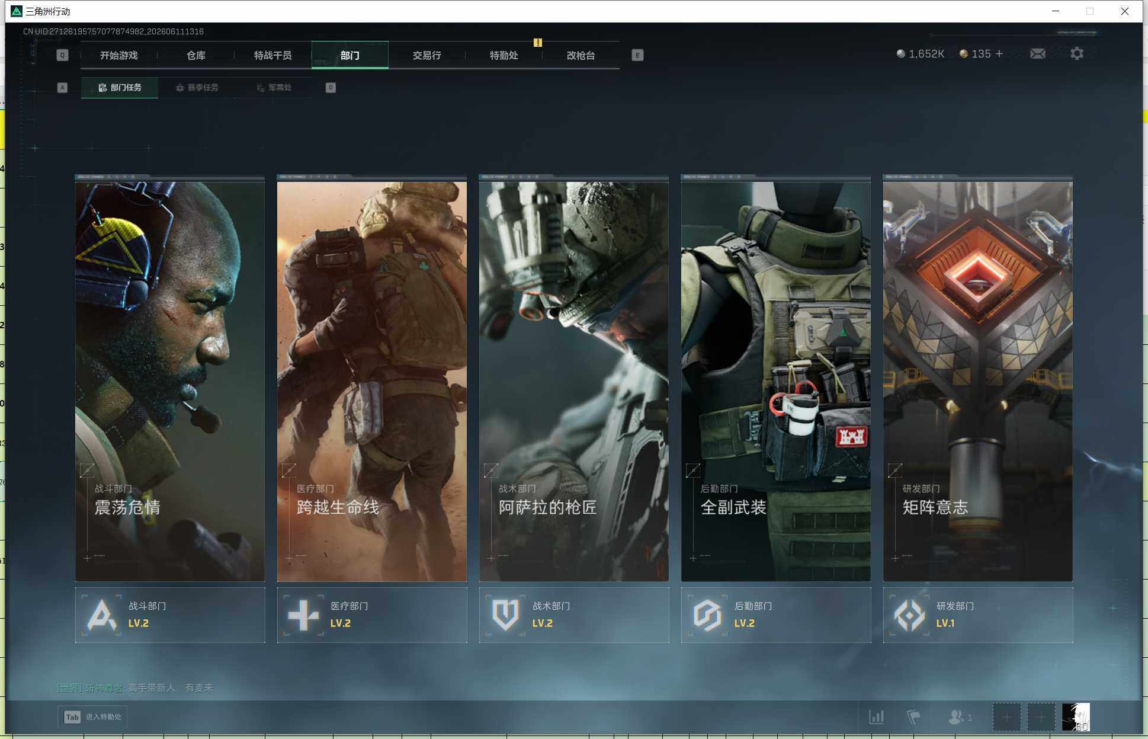Open the settings gear icon

(x=1077, y=54)
